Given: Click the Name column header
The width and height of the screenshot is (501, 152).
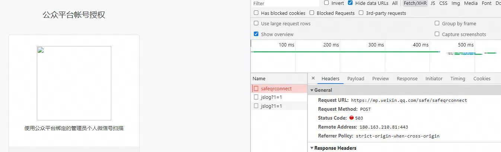Looking at the screenshot, I should click(279, 78).
